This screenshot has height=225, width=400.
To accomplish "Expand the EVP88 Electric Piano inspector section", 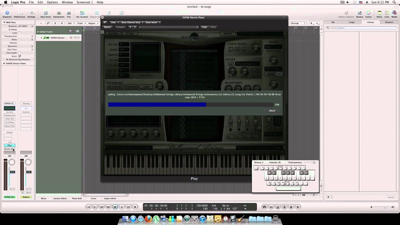I will click(x=4, y=63).
